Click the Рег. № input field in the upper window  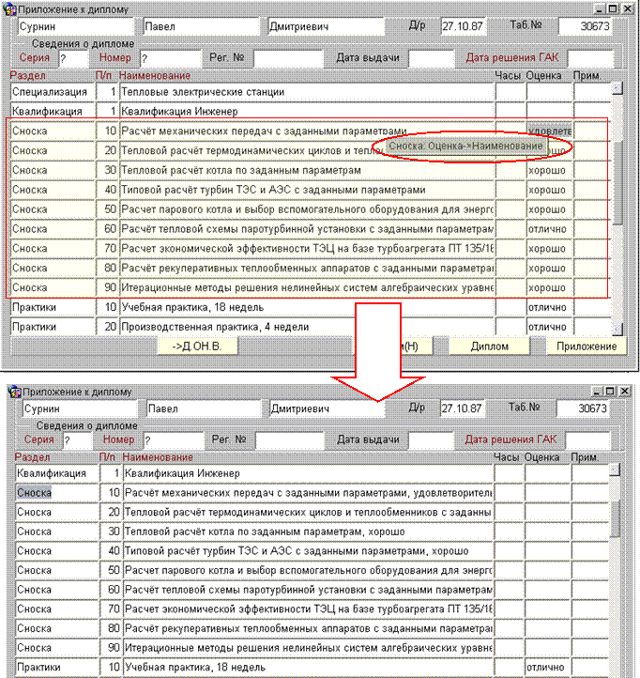(288, 58)
